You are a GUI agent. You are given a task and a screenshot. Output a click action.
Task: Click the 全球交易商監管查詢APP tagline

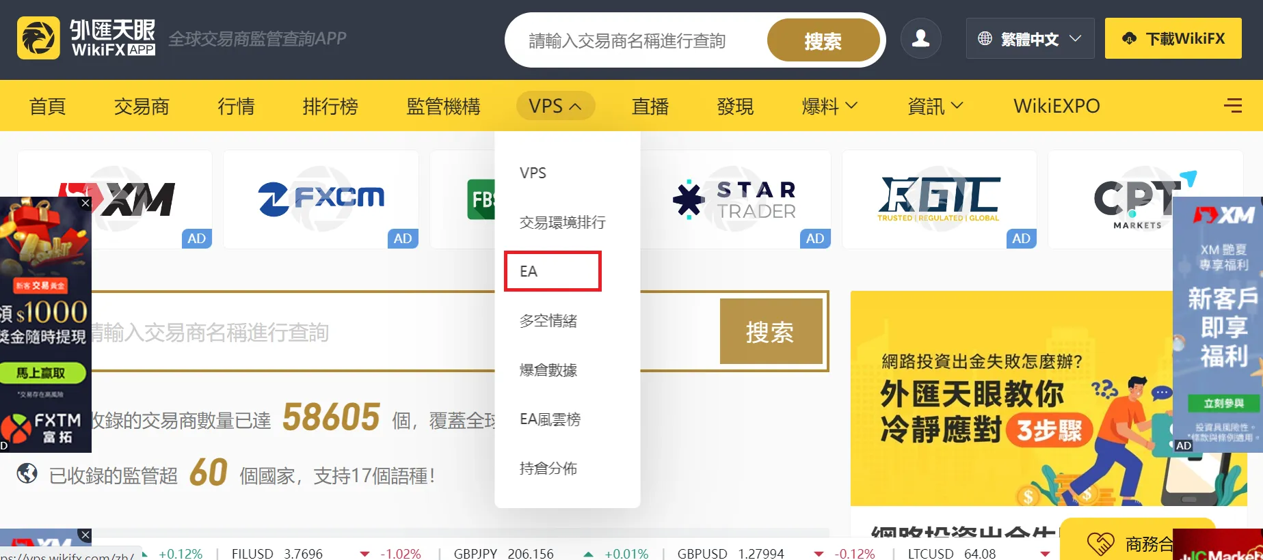(257, 38)
